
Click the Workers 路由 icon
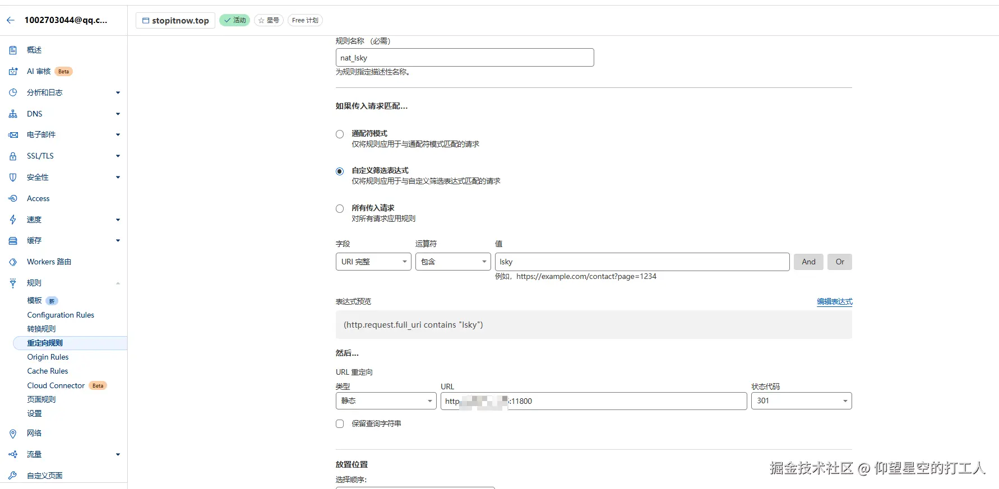coord(13,262)
